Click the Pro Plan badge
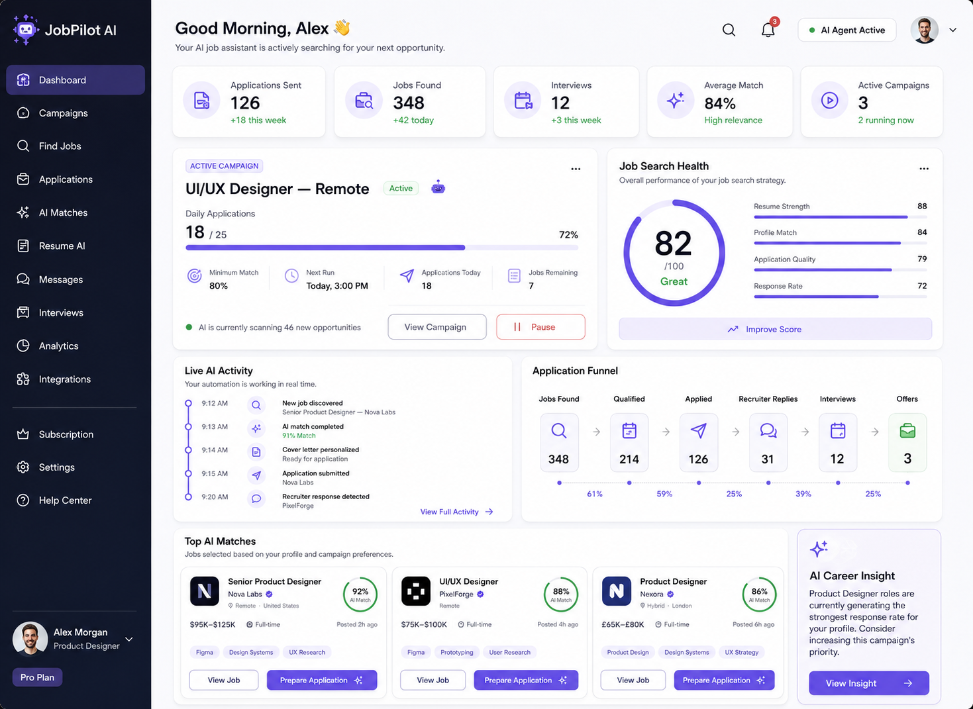973x709 pixels. click(37, 677)
